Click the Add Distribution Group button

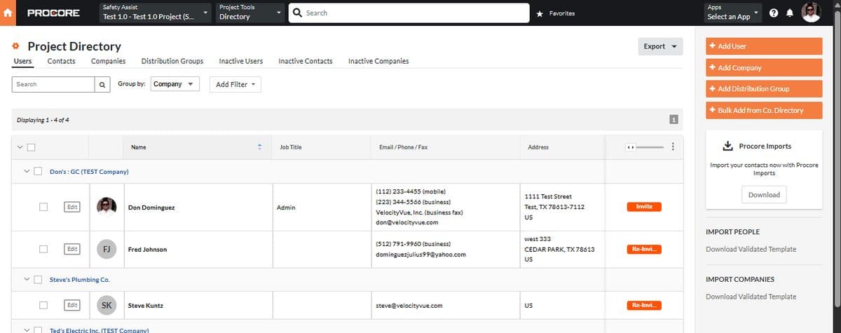[x=764, y=89]
